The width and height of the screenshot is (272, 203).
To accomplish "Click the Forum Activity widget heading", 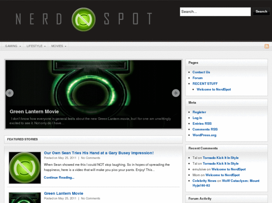I will 200,199.
